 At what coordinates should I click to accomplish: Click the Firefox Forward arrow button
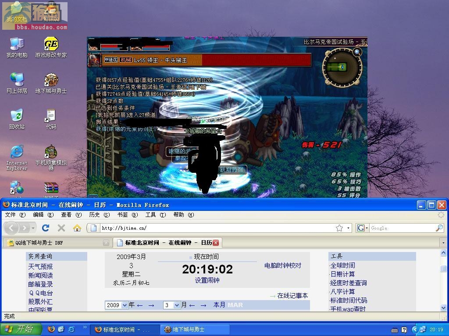tap(25, 228)
